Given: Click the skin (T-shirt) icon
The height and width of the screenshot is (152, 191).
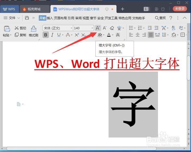Looking at the screenshot, I should (163, 9).
